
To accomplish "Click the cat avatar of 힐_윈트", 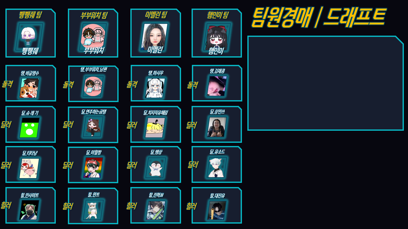I will tap(93, 210).
